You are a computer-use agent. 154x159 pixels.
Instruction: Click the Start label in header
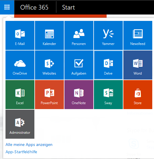click(68, 8)
